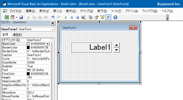Open the デバッグ(D) menu

[86, 11]
